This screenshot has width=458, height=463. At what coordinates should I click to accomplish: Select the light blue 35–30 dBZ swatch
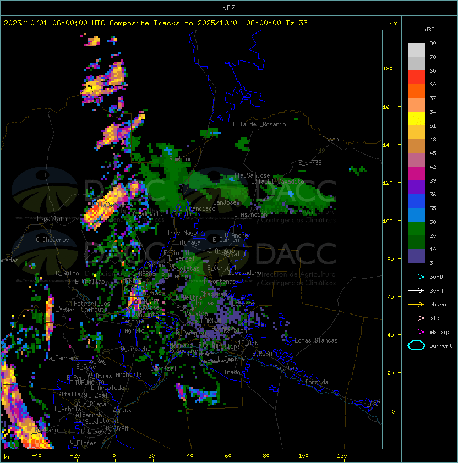coord(416,214)
